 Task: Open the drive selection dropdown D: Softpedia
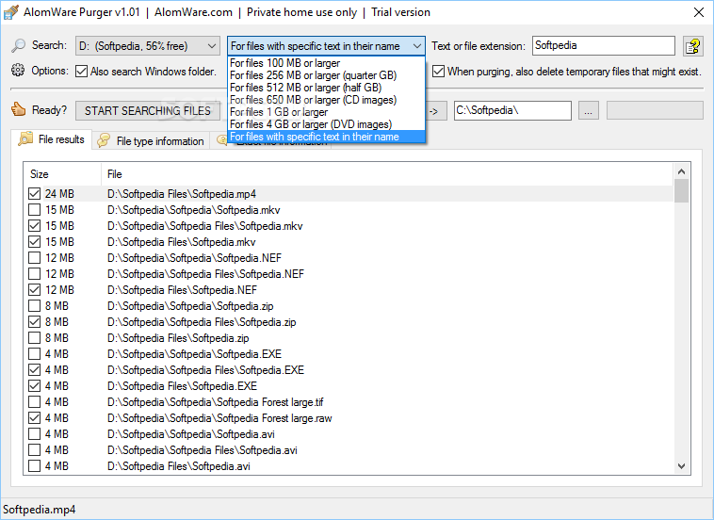pyautogui.click(x=148, y=46)
